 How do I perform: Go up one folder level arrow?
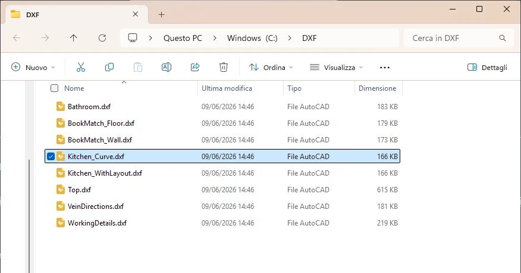[x=73, y=38]
